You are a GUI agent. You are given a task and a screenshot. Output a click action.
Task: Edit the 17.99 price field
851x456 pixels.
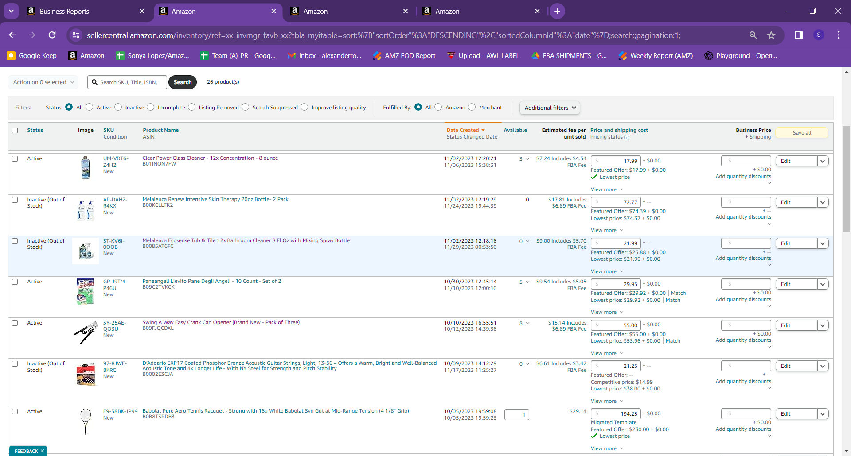pyautogui.click(x=616, y=161)
